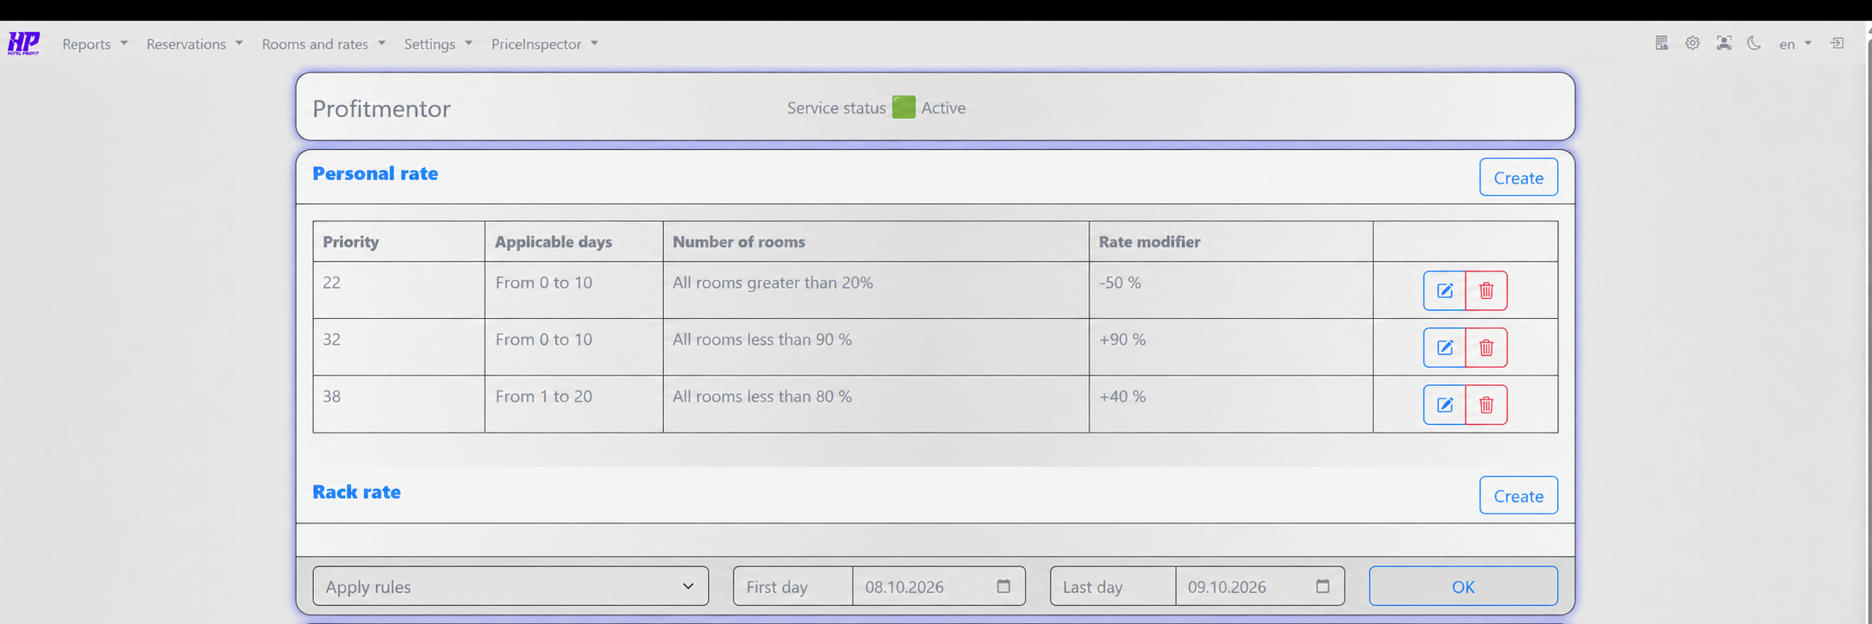Screen dimensions: 1872x624
Task: Click the Personal rate heading
Action: (375, 173)
